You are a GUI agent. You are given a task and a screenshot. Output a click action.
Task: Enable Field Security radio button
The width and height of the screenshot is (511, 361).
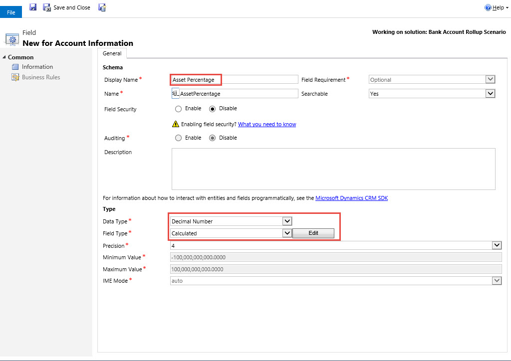178,109
